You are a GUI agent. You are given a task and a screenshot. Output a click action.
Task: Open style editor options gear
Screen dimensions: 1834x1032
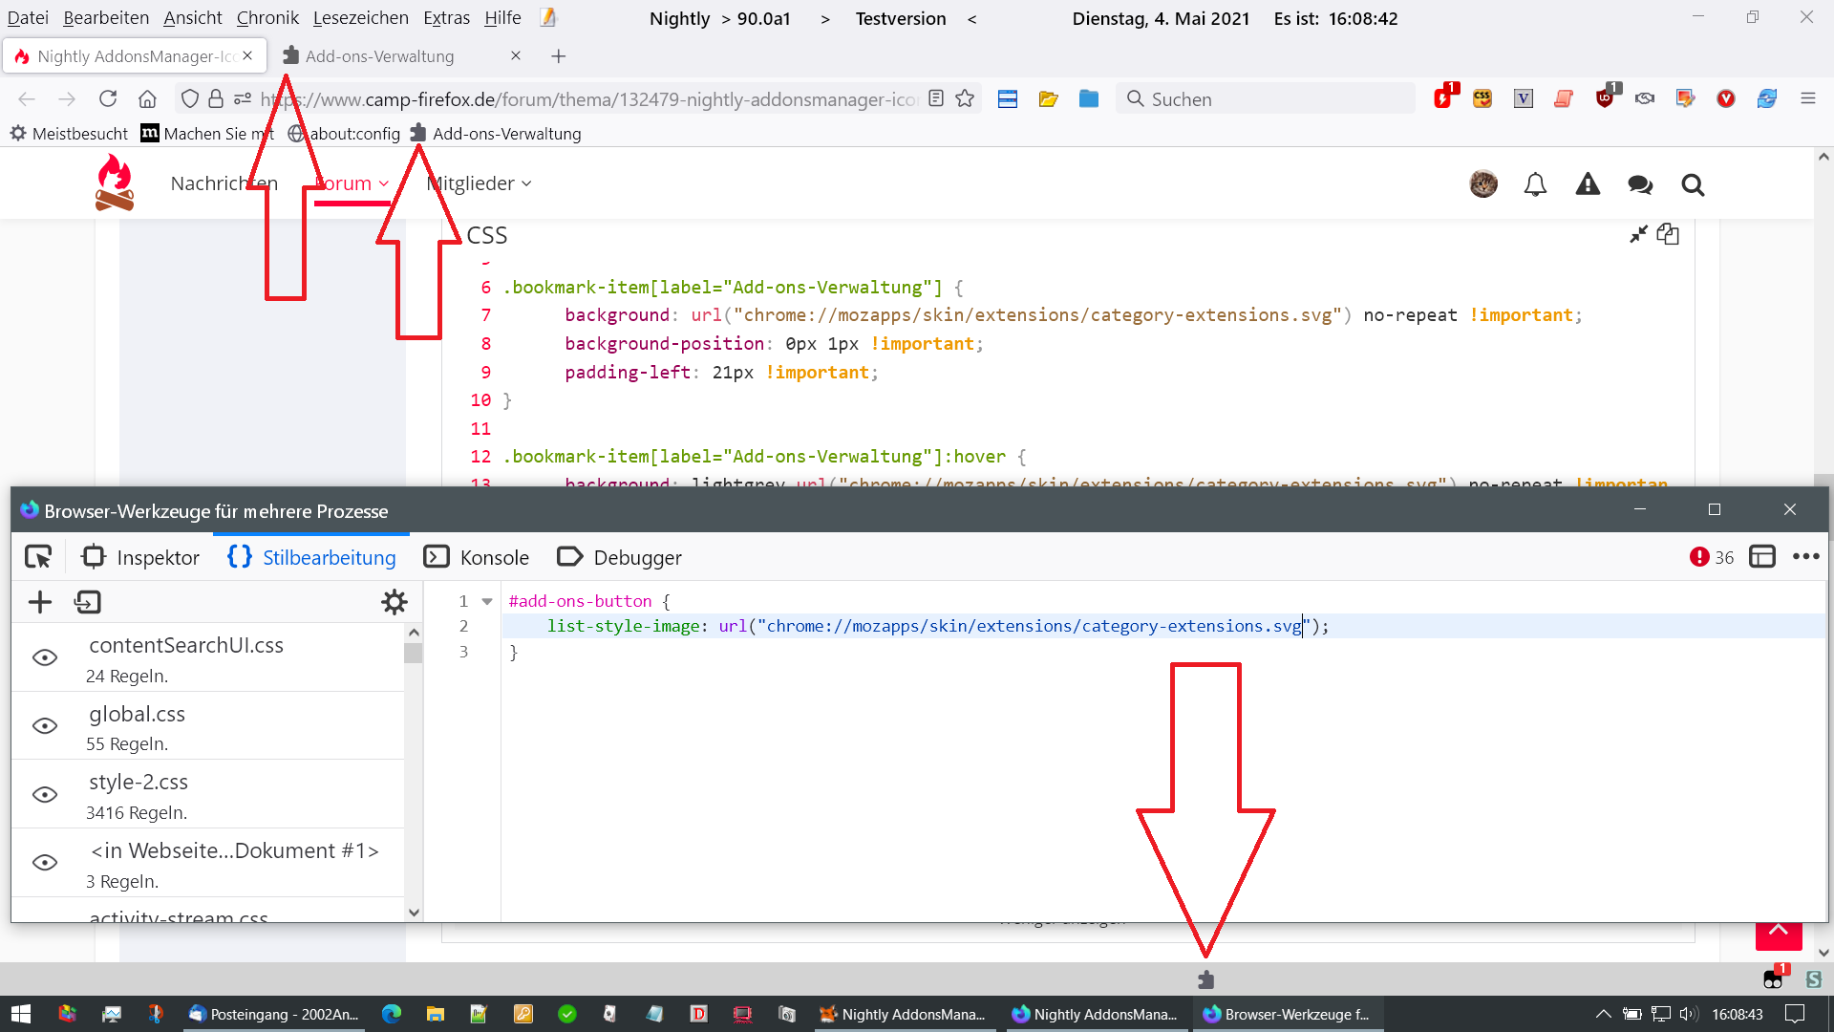click(x=394, y=602)
